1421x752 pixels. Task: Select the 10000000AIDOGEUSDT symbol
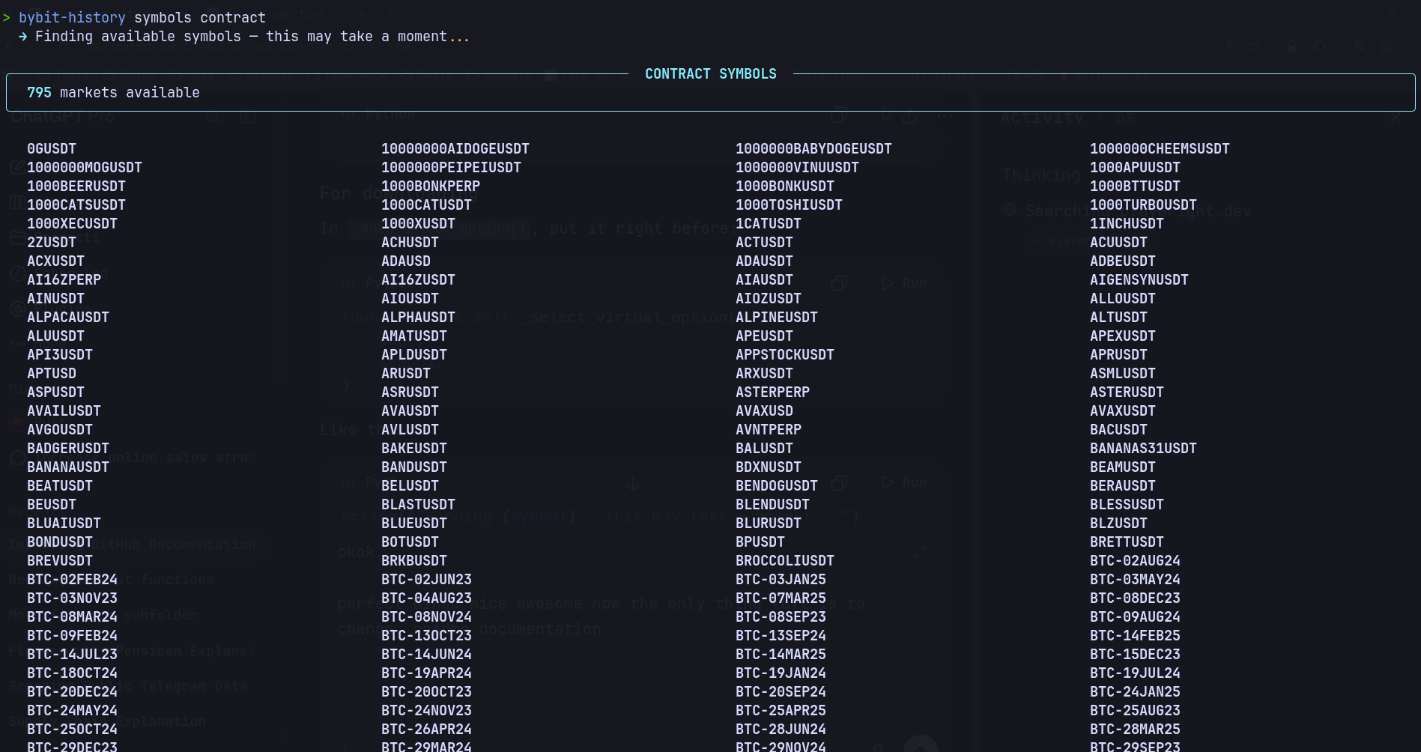click(x=455, y=149)
